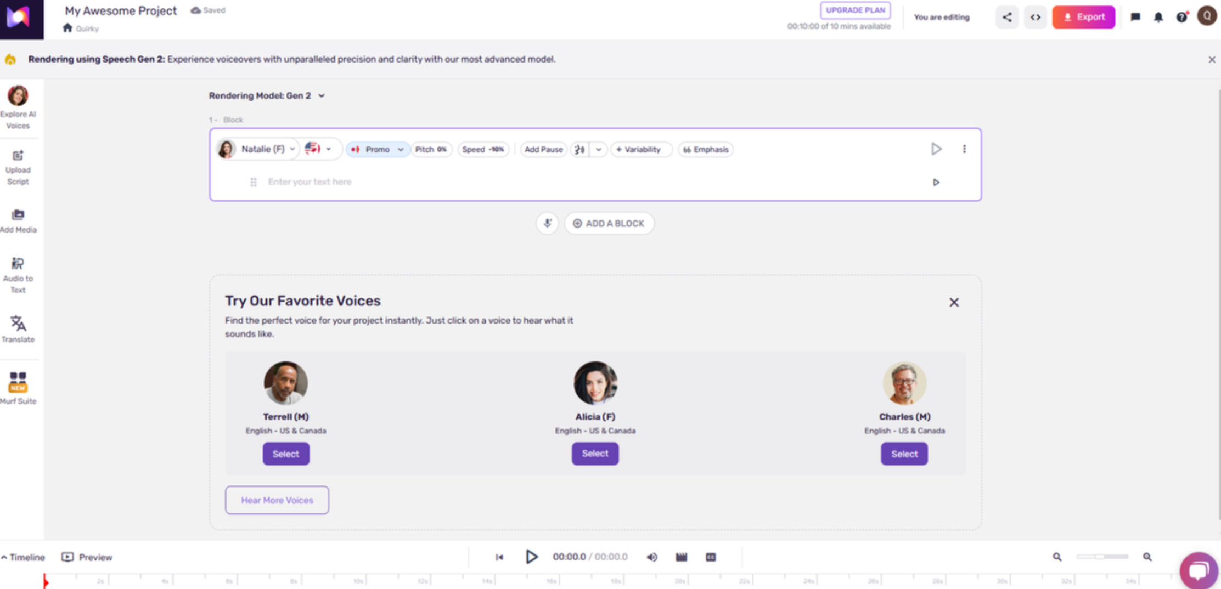Click the Export button
The width and height of the screenshot is (1221, 589).
[1084, 17]
